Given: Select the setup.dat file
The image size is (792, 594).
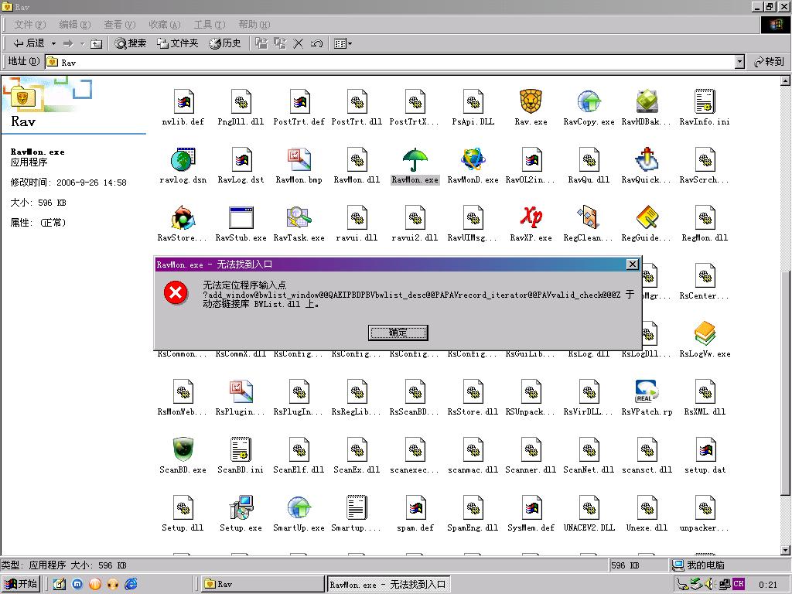Looking at the screenshot, I should tap(705, 449).
